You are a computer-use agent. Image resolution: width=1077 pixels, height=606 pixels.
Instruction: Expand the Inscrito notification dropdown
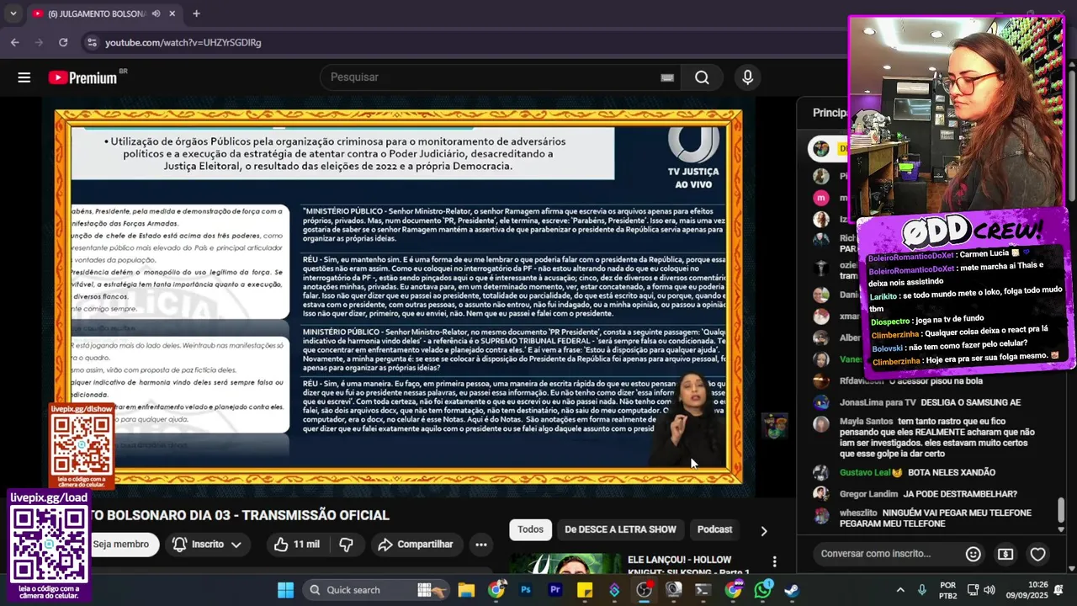[236, 545]
